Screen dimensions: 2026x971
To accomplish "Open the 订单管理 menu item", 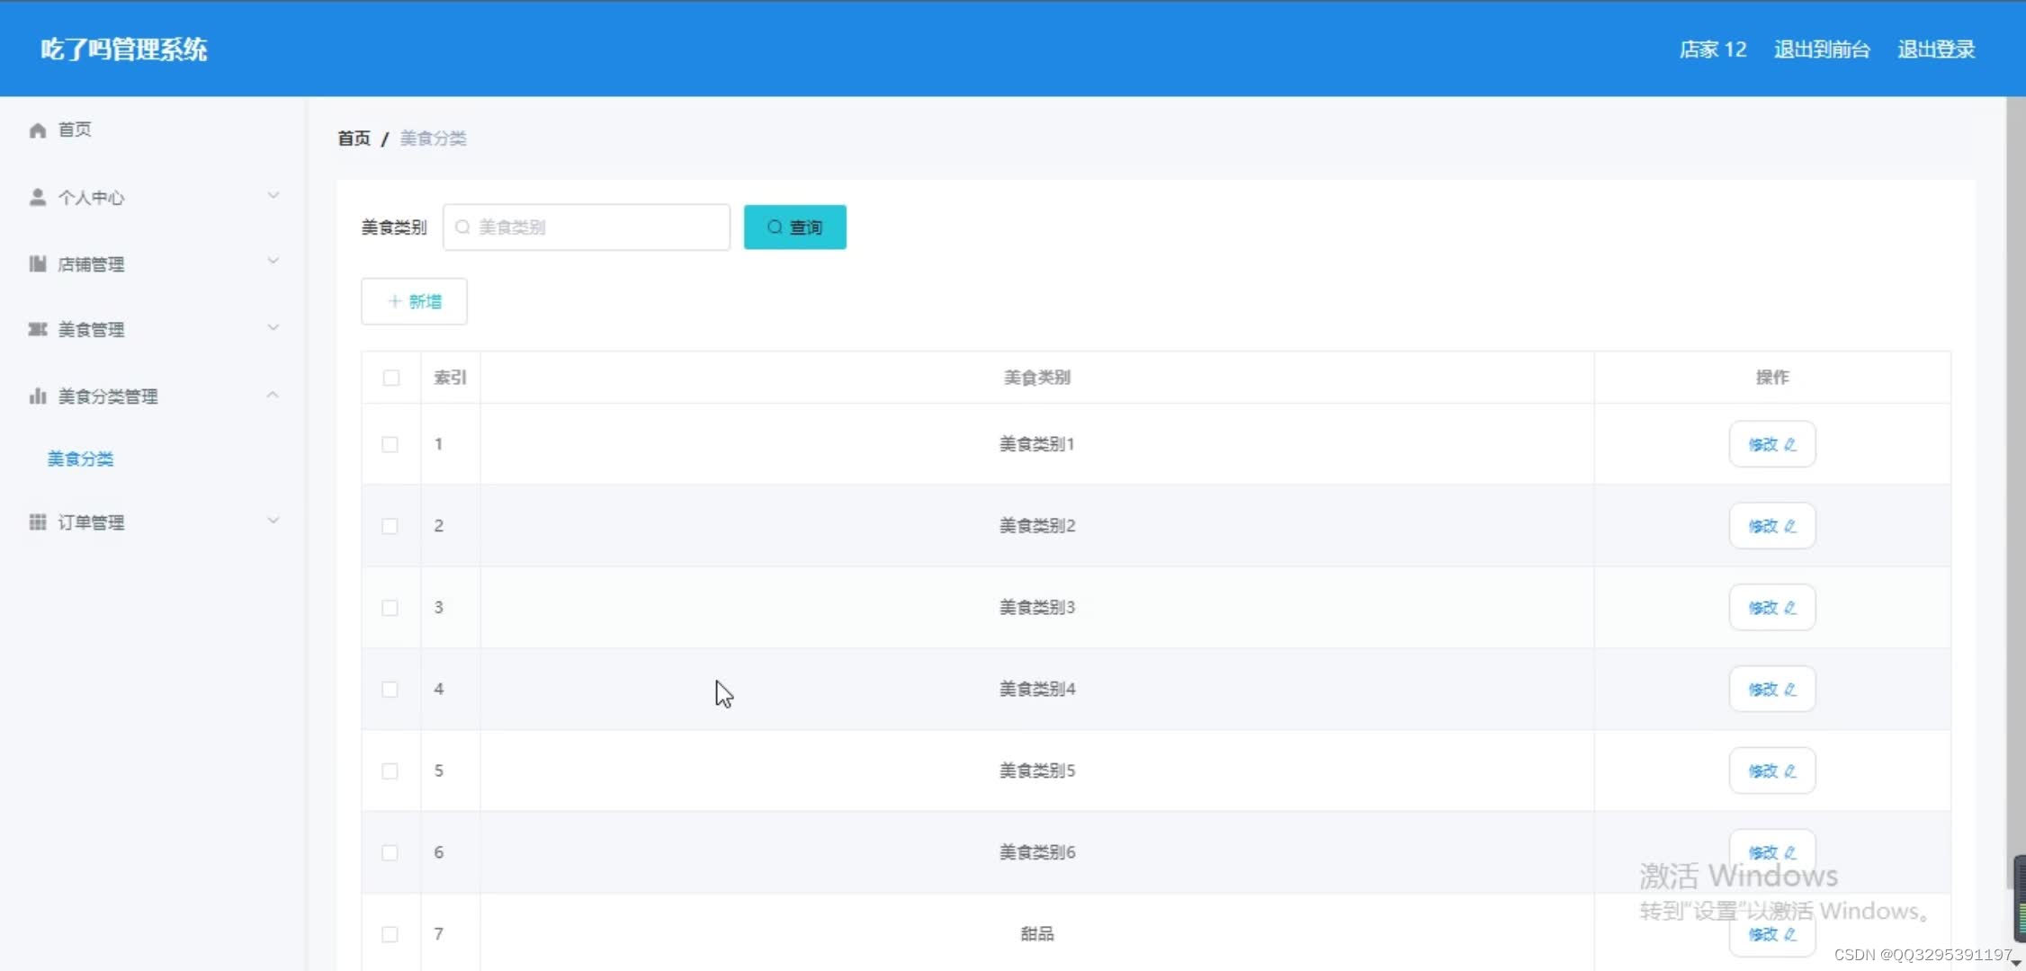I will point(153,521).
